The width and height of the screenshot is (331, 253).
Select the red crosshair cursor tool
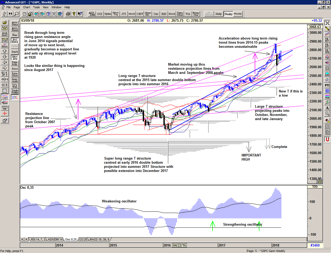[x=5, y=113]
